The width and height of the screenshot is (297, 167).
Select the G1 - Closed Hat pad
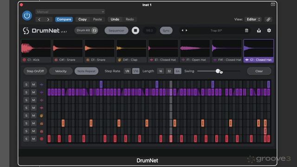pyautogui.click(x=258, y=51)
